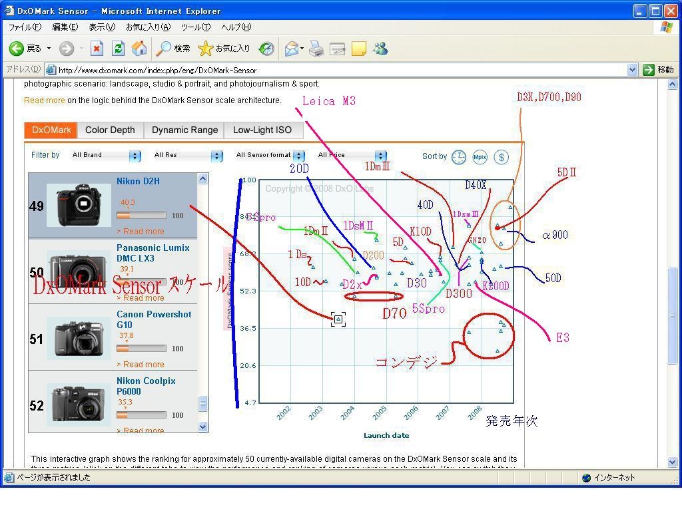Click Read more under Canon Powershot G10

click(x=141, y=364)
